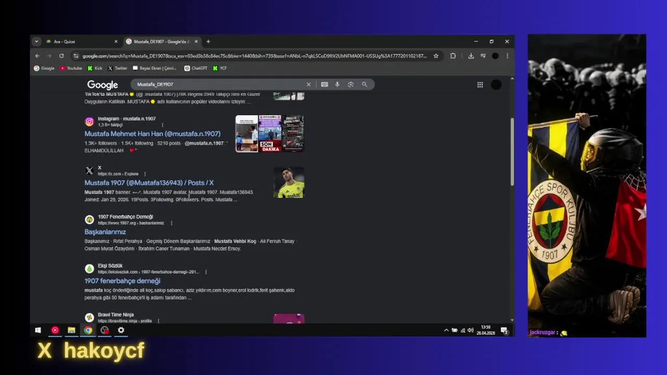Open options menu for the X result

click(x=145, y=174)
